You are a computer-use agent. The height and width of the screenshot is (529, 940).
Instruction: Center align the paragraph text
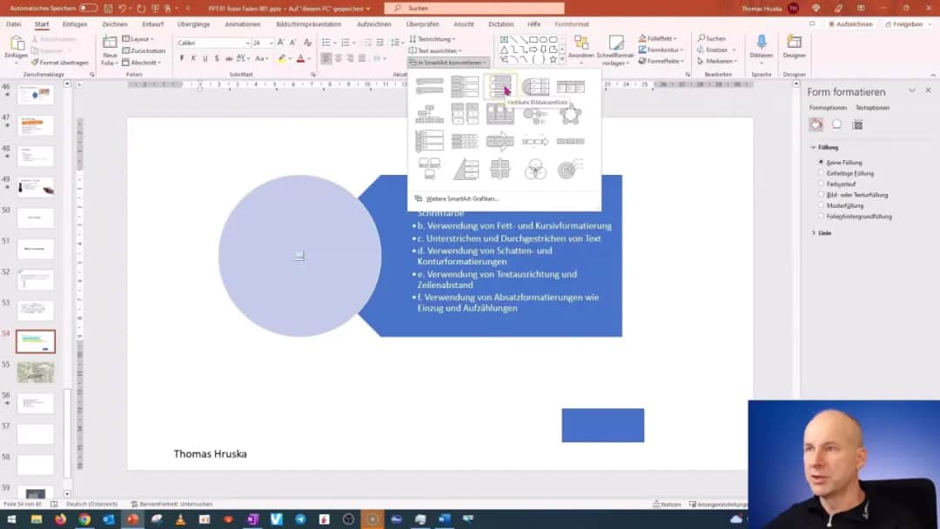[337, 58]
